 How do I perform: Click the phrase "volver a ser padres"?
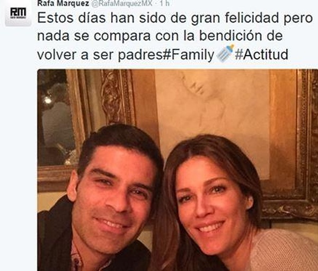(100, 55)
